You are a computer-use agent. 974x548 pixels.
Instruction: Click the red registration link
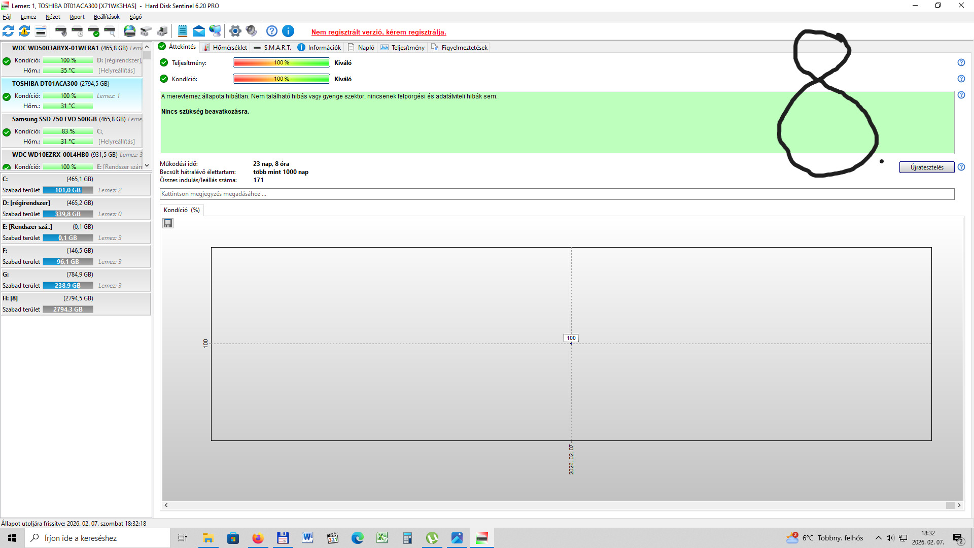[x=378, y=32]
